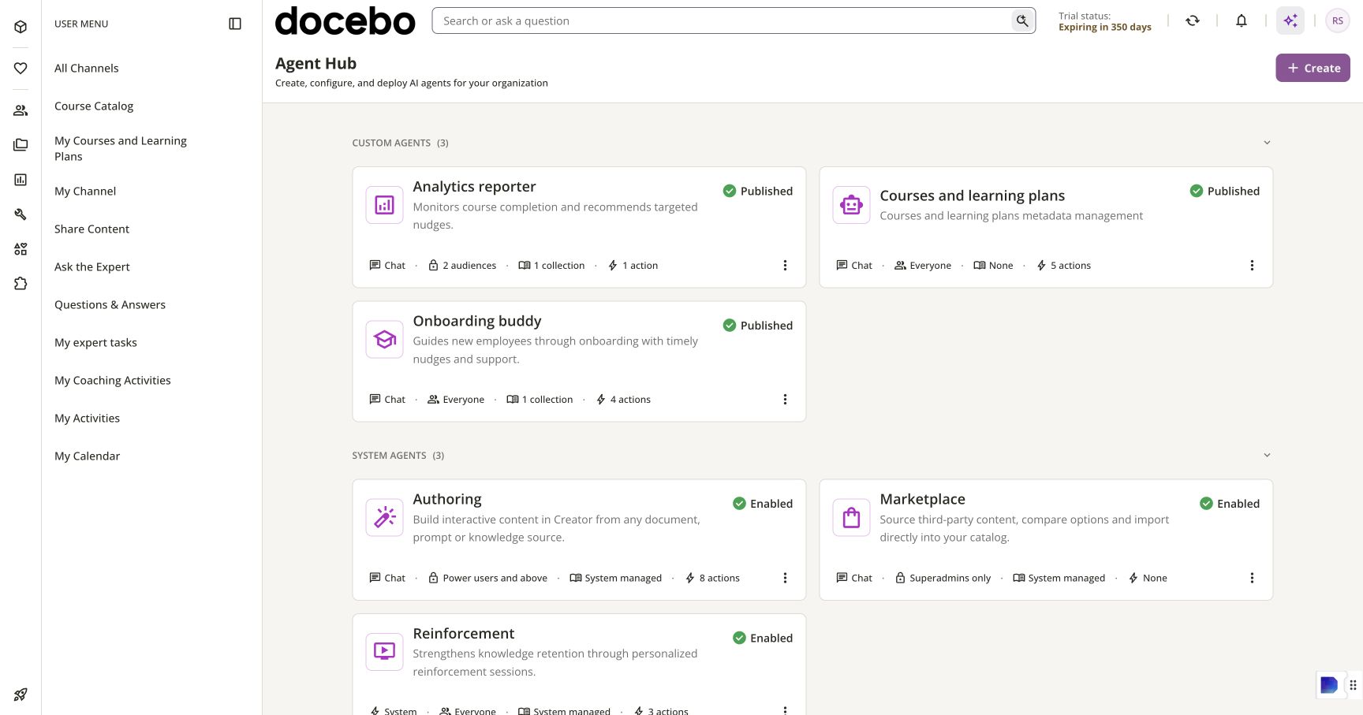Click the Courses and learning plans robot icon
This screenshot has width=1363, height=715.
(852, 206)
